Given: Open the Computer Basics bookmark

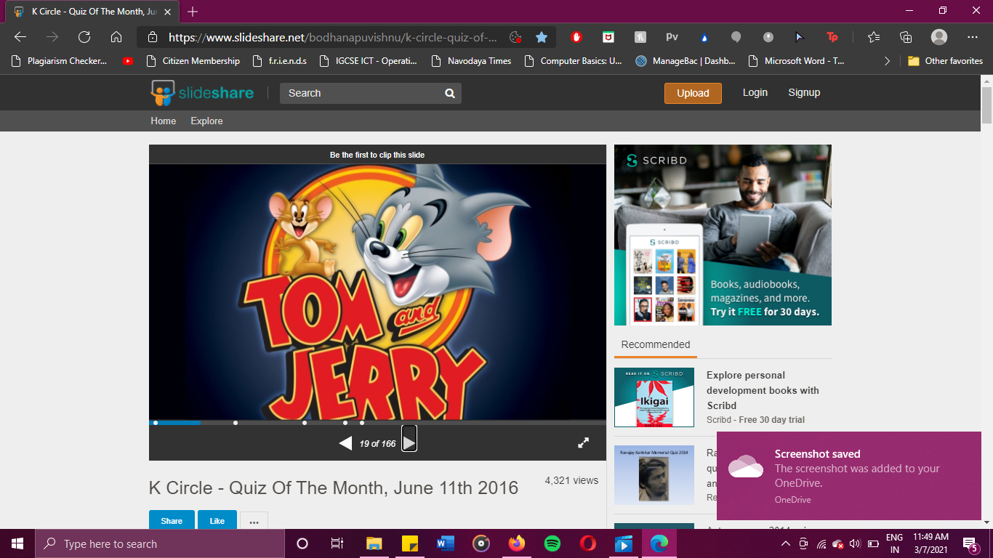Looking at the screenshot, I should pos(573,61).
